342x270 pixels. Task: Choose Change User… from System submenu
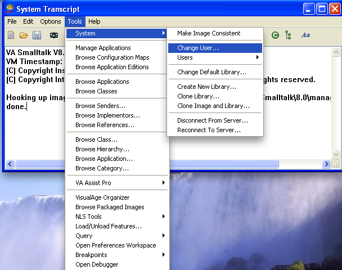click(x=215, y=48)
